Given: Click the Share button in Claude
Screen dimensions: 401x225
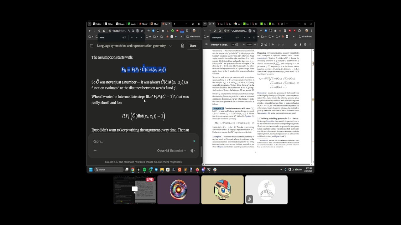Looking at the screenshot, I should click(193, 46).
